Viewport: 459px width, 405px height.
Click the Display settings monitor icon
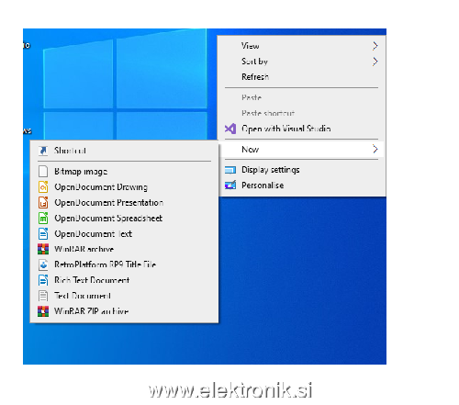point(230,170)
